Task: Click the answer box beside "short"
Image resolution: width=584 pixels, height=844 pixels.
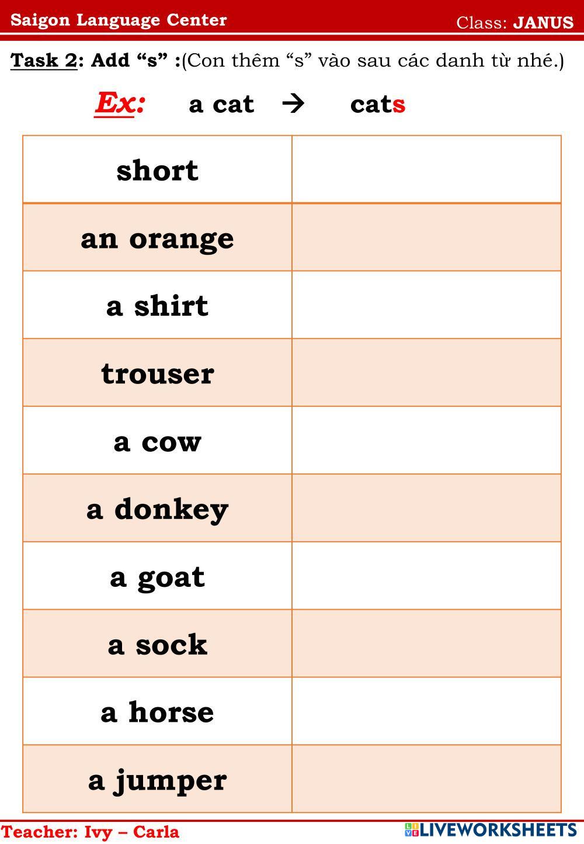Action: [x=426, y=170]
